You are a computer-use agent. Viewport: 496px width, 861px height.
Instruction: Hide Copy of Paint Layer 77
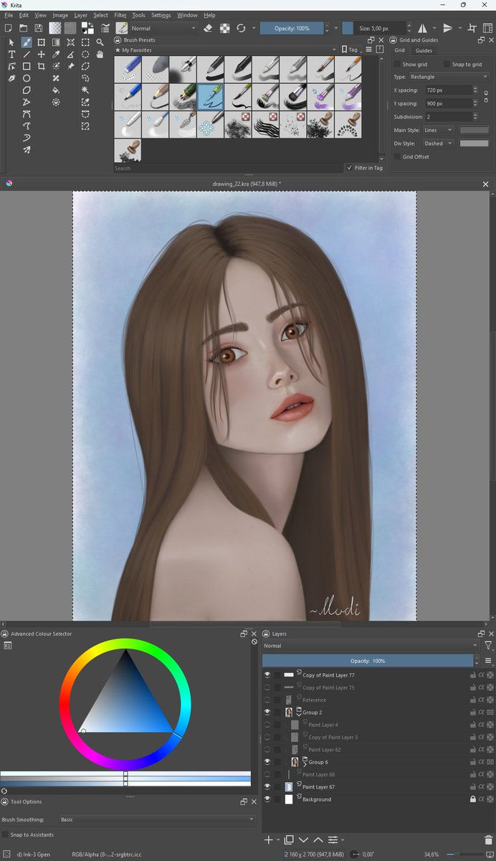pos(267,675)
